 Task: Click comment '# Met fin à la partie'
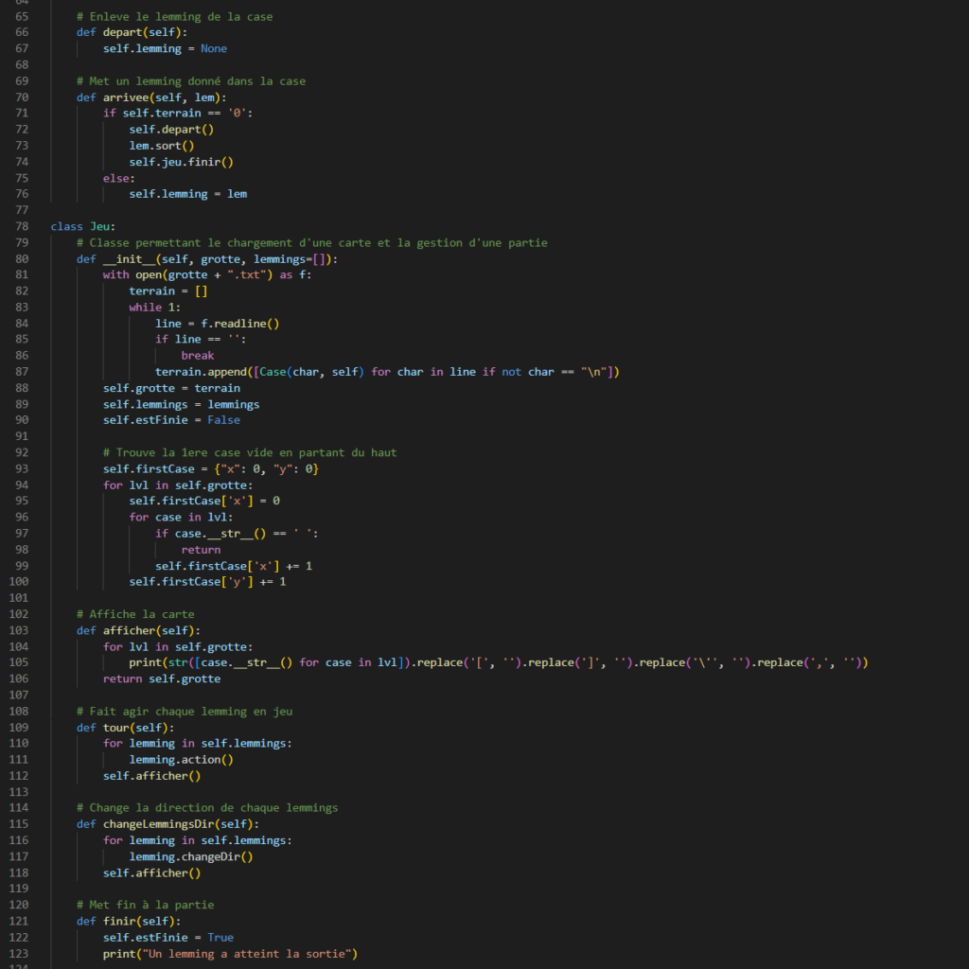pos(145,905)
